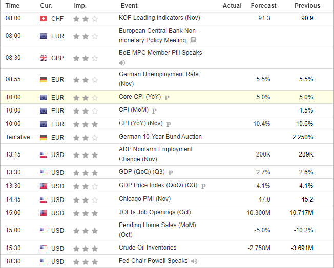Click the Actual column header
The height and width of the screenshot is (268, 334).
point(232,6)
